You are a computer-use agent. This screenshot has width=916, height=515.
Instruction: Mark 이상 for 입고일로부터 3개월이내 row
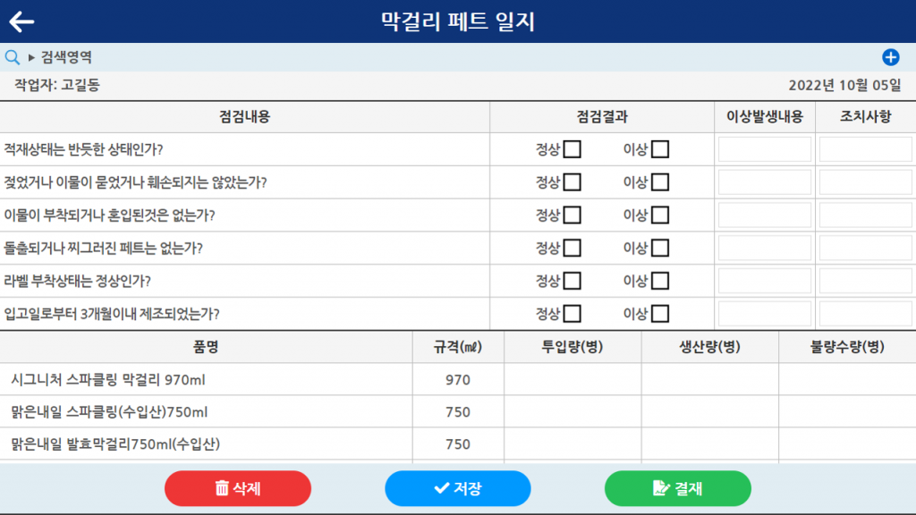660,314
